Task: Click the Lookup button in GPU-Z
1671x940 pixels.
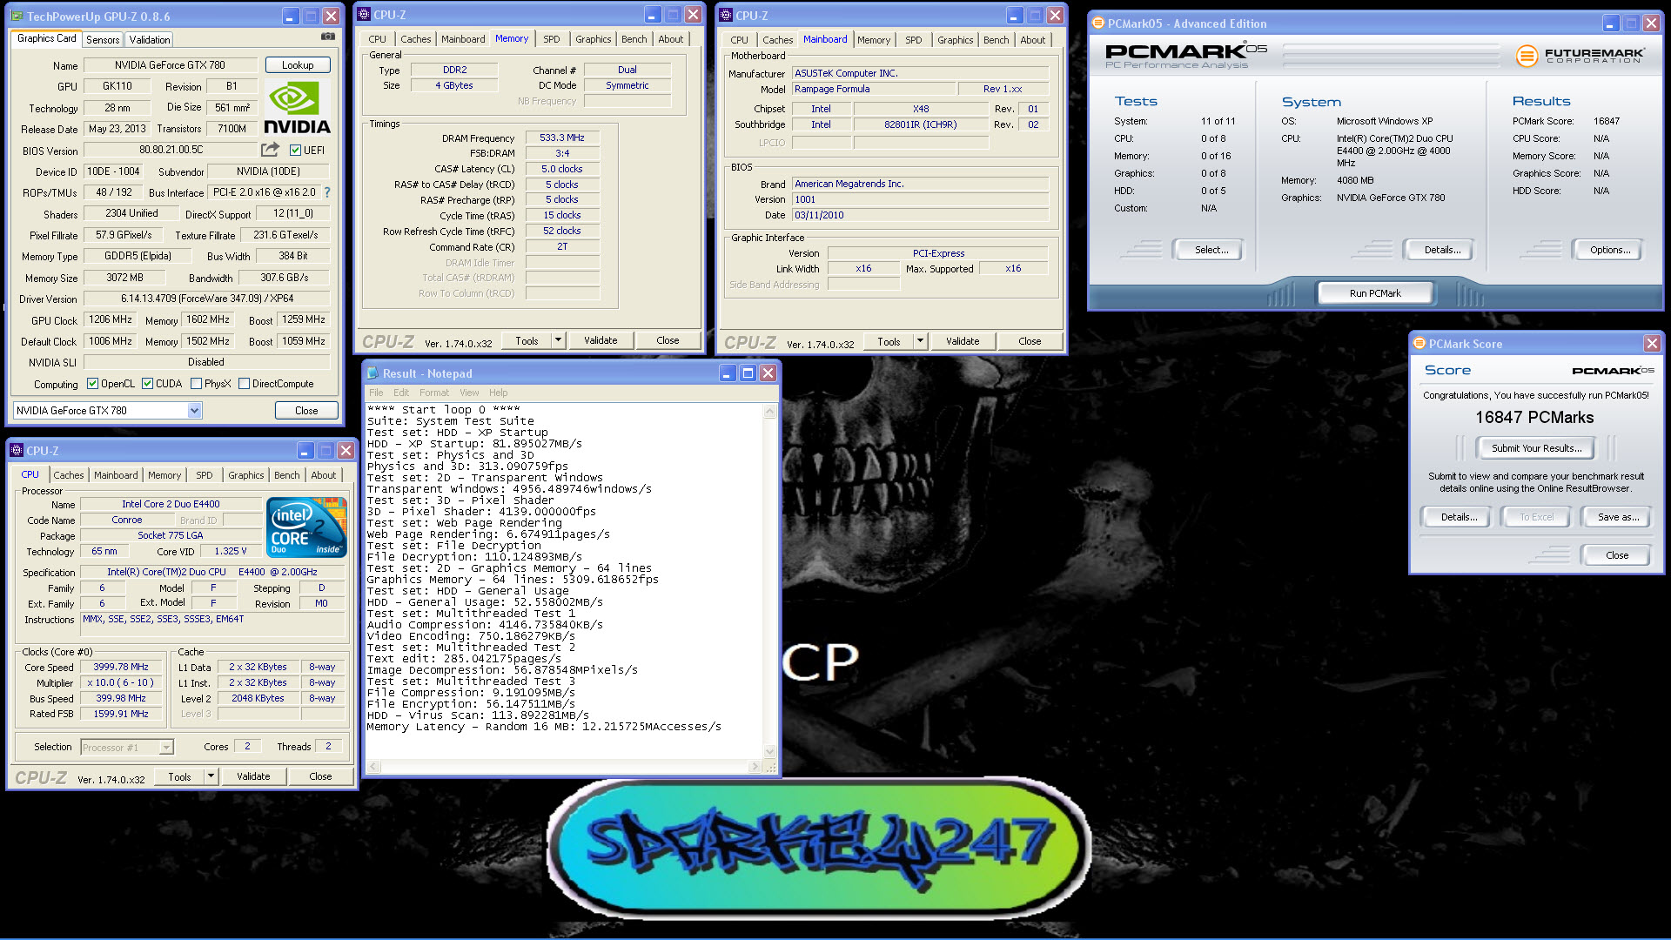Action: pyautogui.click(x=298, y=65)
